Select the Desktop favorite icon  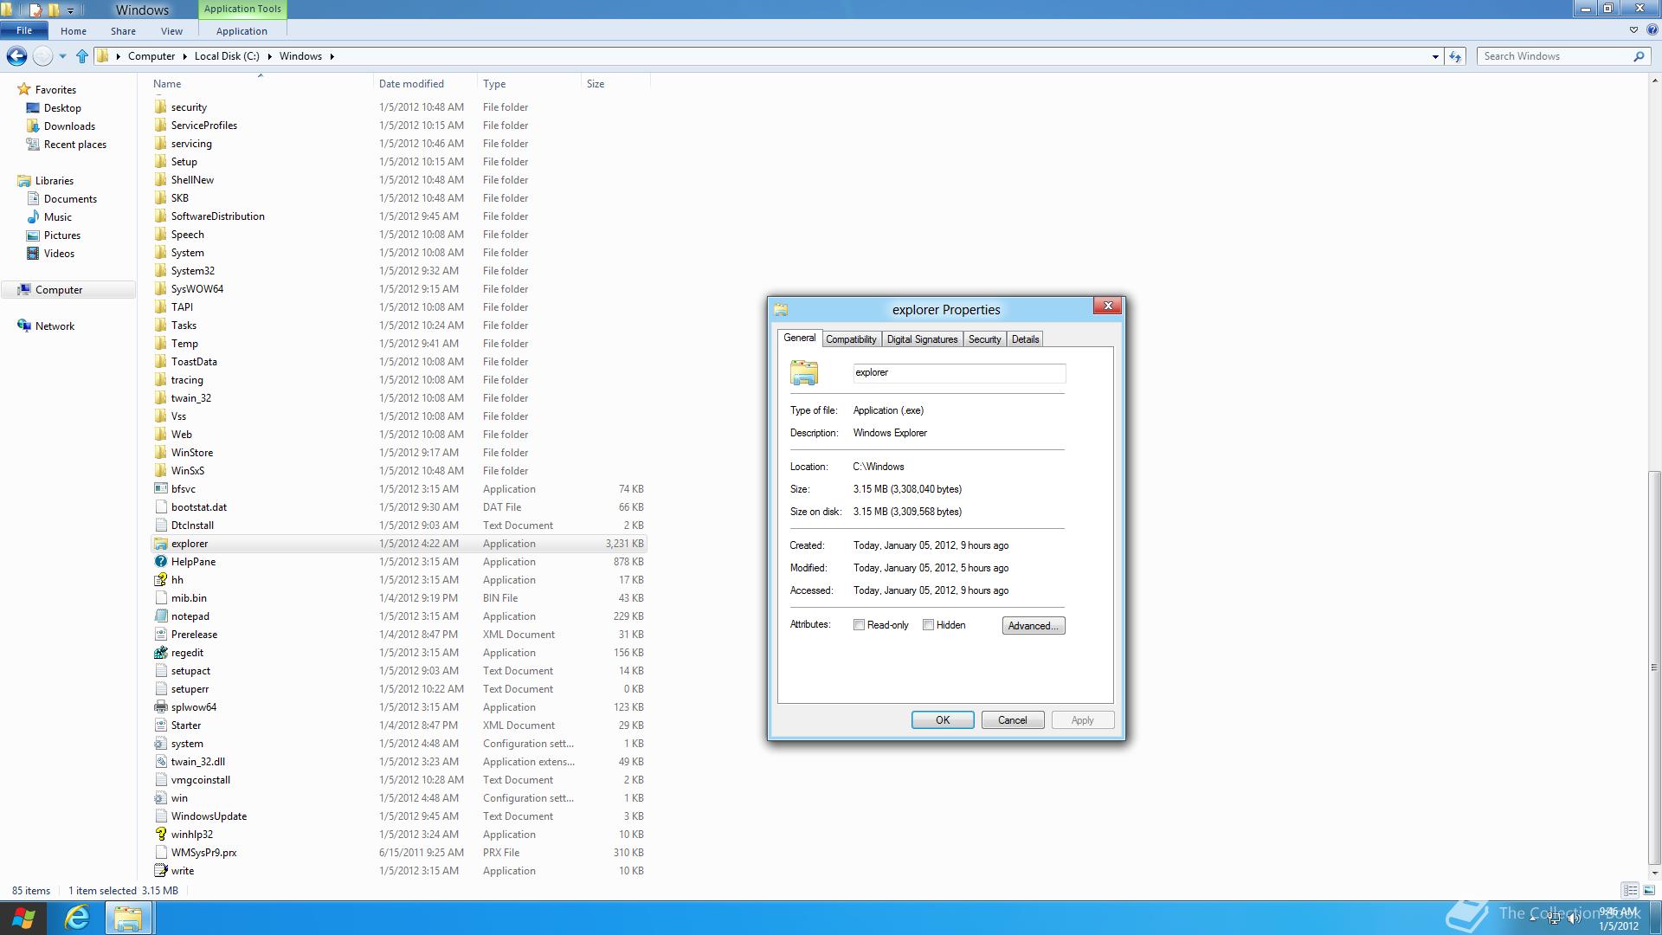pyautogui.click(x=33, y=108)
